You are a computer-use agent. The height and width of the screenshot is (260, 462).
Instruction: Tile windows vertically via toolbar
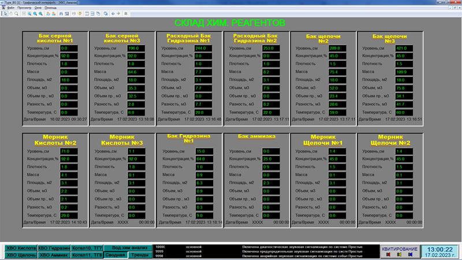(87, 13)
